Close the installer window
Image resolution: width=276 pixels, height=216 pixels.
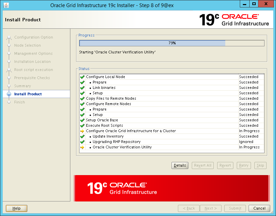[266, 4]
